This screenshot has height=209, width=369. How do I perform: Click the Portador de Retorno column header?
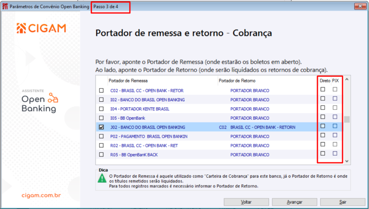pos(237,81)
